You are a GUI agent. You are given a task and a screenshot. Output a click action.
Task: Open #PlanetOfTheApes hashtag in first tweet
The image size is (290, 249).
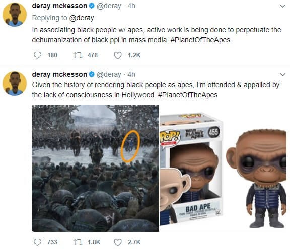coord(200,40)
